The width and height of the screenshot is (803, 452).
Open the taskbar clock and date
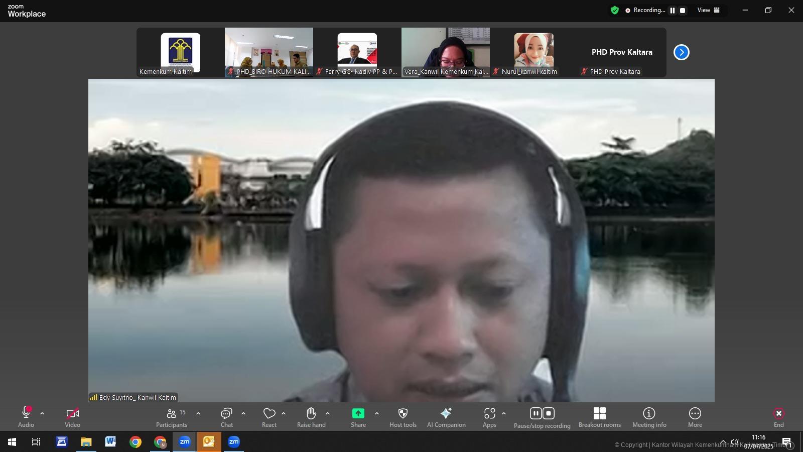point(758,442)
